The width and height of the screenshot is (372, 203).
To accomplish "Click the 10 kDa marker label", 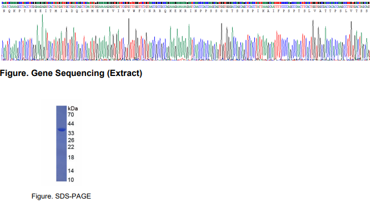I will [x=71, y=180].
